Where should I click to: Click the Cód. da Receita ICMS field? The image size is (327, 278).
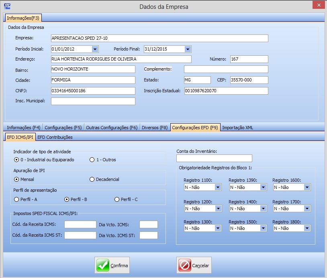[80, 225]
